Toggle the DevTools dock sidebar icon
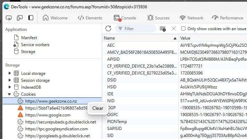 [31, 18]
